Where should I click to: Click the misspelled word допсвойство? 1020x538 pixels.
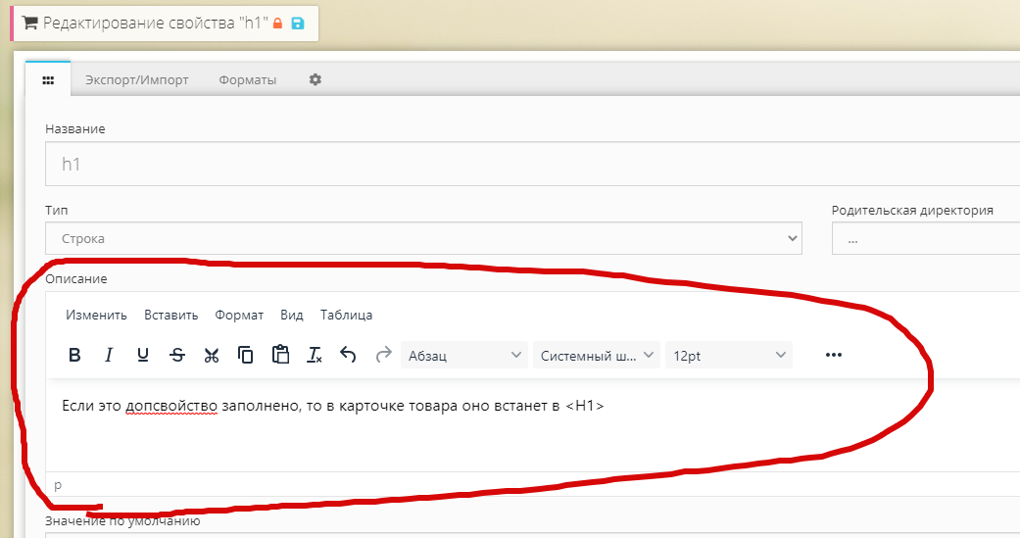pos(171,406)
